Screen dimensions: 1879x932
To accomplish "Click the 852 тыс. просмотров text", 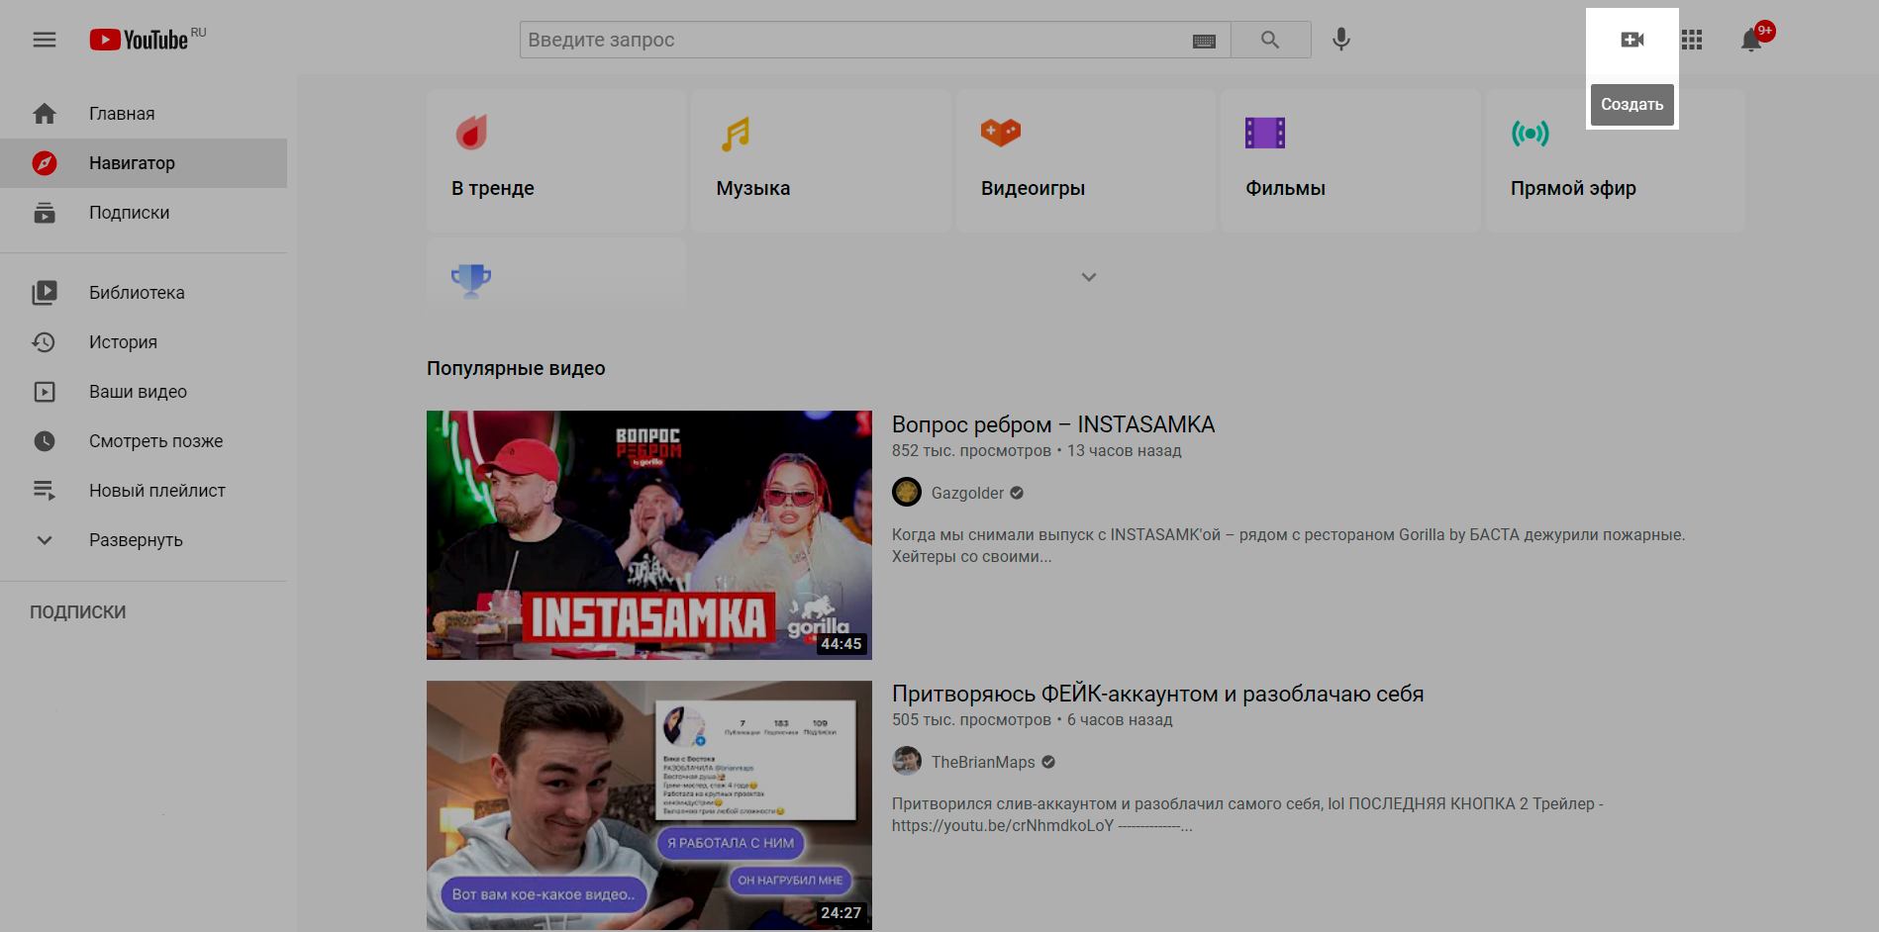I will 971,450.
